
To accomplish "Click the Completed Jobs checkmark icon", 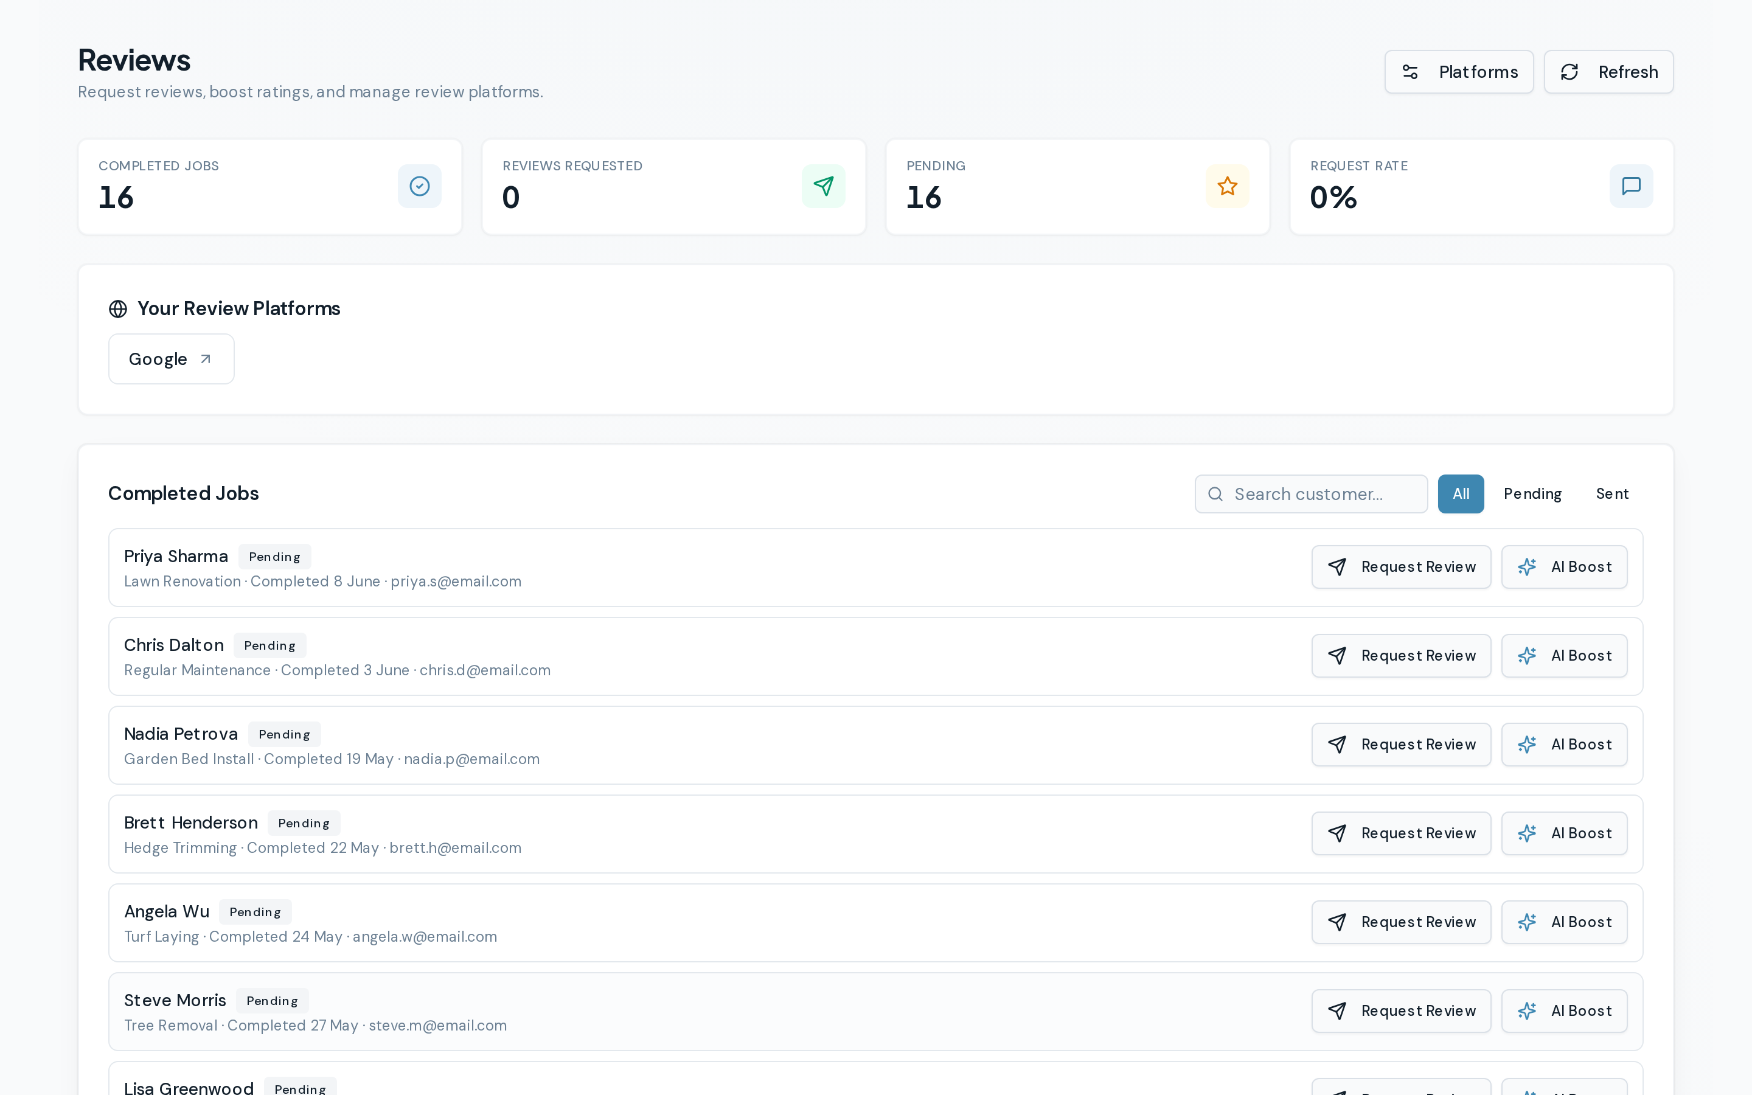I will point(419,186).
